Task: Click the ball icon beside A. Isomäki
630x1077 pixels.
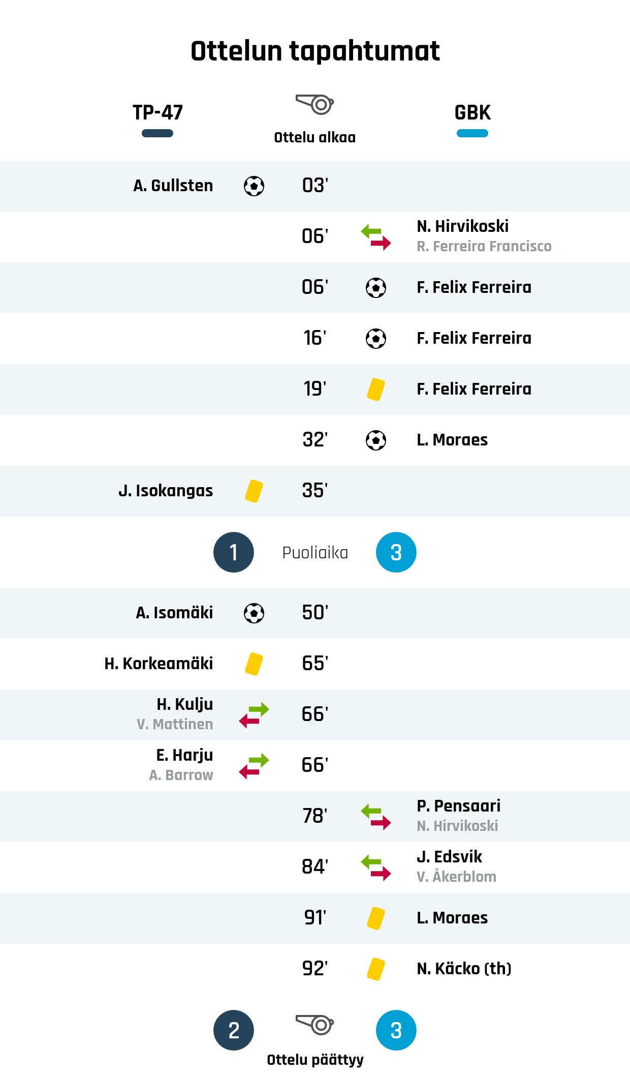Action: 254,613
